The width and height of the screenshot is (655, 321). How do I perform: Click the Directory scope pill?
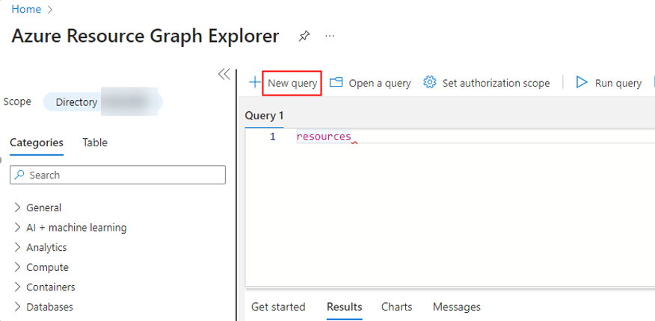[x=102, y=102]
